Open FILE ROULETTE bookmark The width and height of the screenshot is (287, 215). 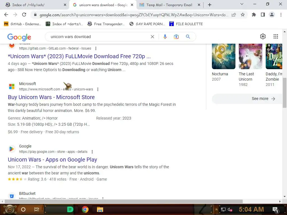(186, 24)
